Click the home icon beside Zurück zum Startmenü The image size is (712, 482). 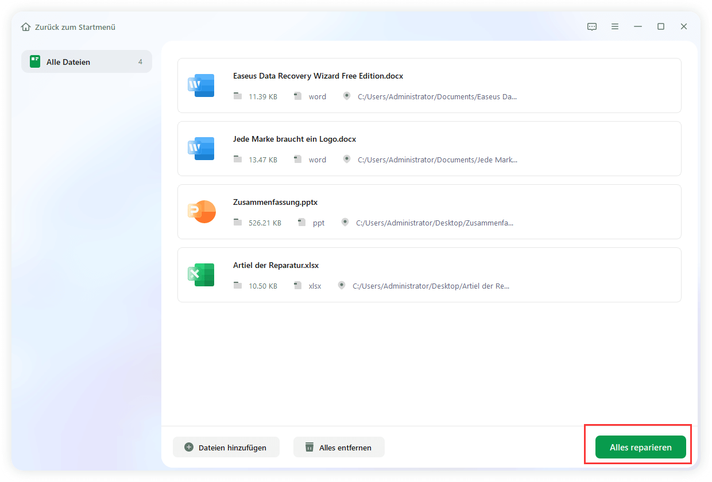(26, 27)
